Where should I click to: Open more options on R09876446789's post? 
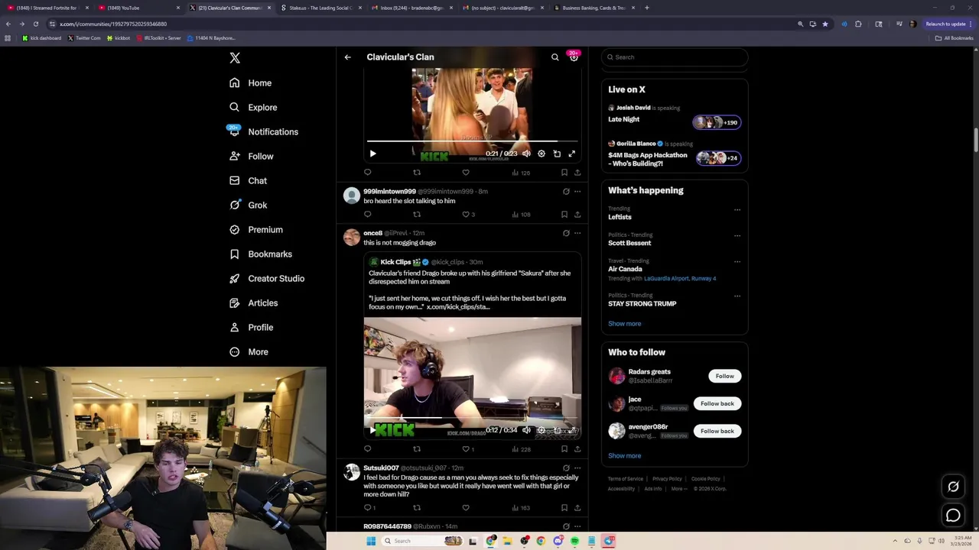(577, 526)
